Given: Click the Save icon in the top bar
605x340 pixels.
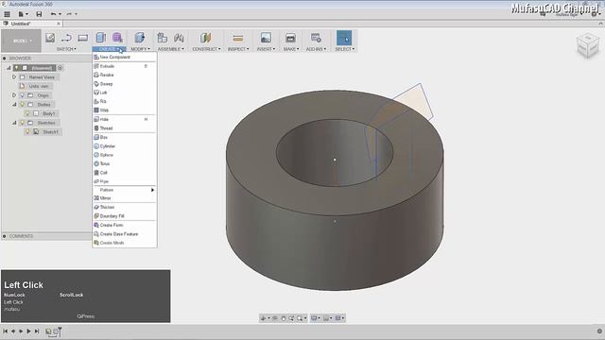Looking at the screenshot, I should pos(39,14).
